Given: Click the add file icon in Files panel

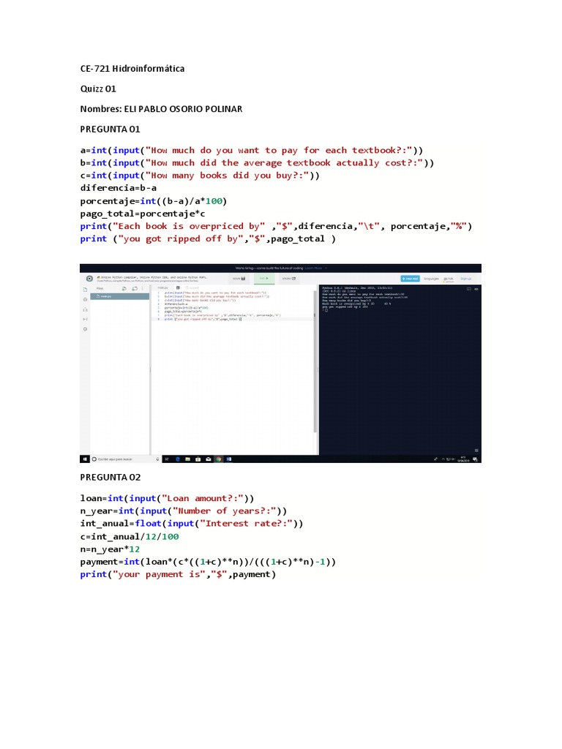Looking at the screenshot, I should [x=124, y=288].
